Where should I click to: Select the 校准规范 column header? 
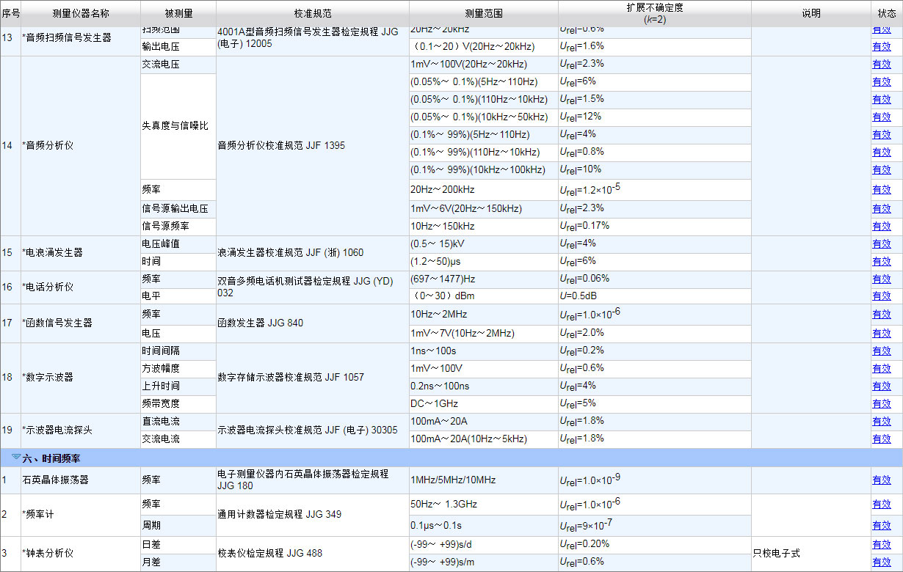coord(313,14)
